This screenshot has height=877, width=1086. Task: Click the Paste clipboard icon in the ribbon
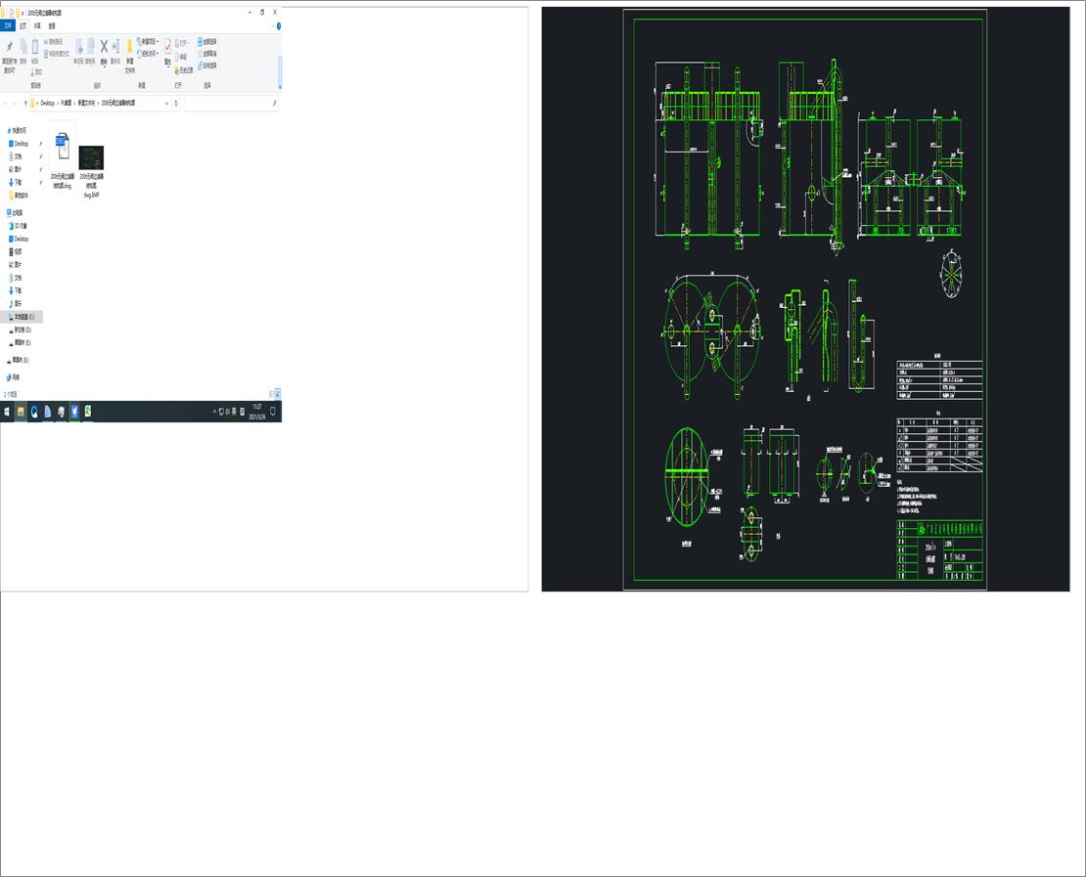tap(34, 46)
